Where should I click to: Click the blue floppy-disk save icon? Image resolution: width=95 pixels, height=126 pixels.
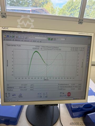click(x=8, y=36)
